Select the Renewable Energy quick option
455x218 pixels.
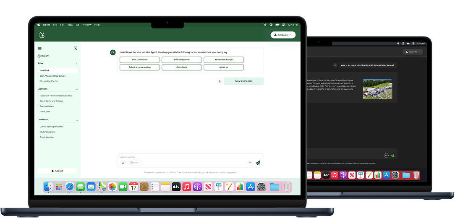224,60
